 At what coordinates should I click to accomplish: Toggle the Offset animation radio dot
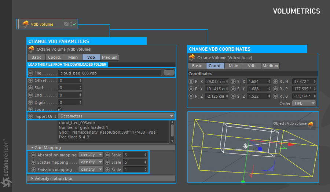31,80
